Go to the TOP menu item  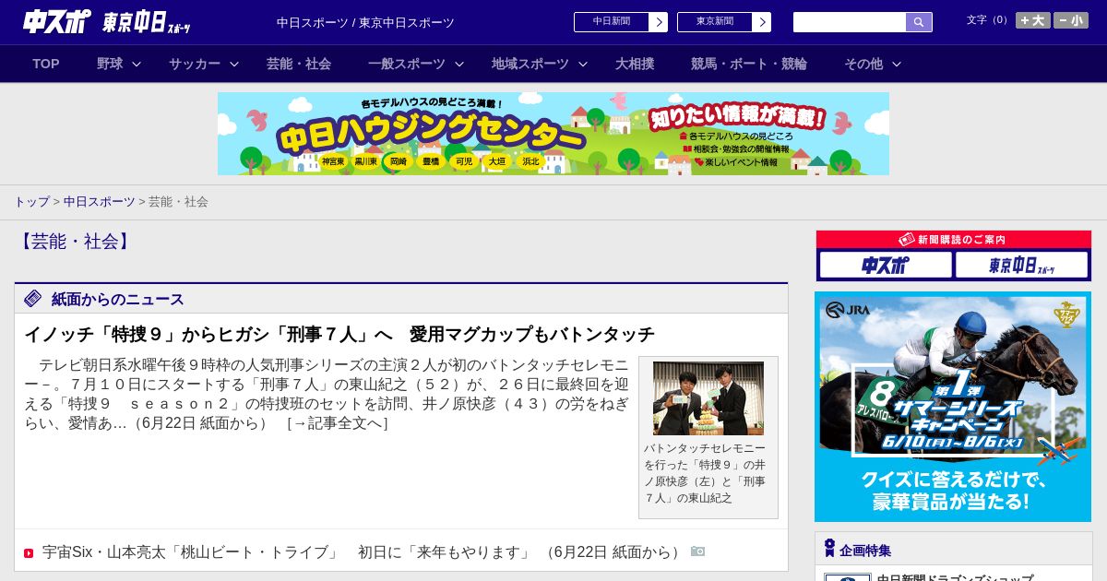(46, 64)
